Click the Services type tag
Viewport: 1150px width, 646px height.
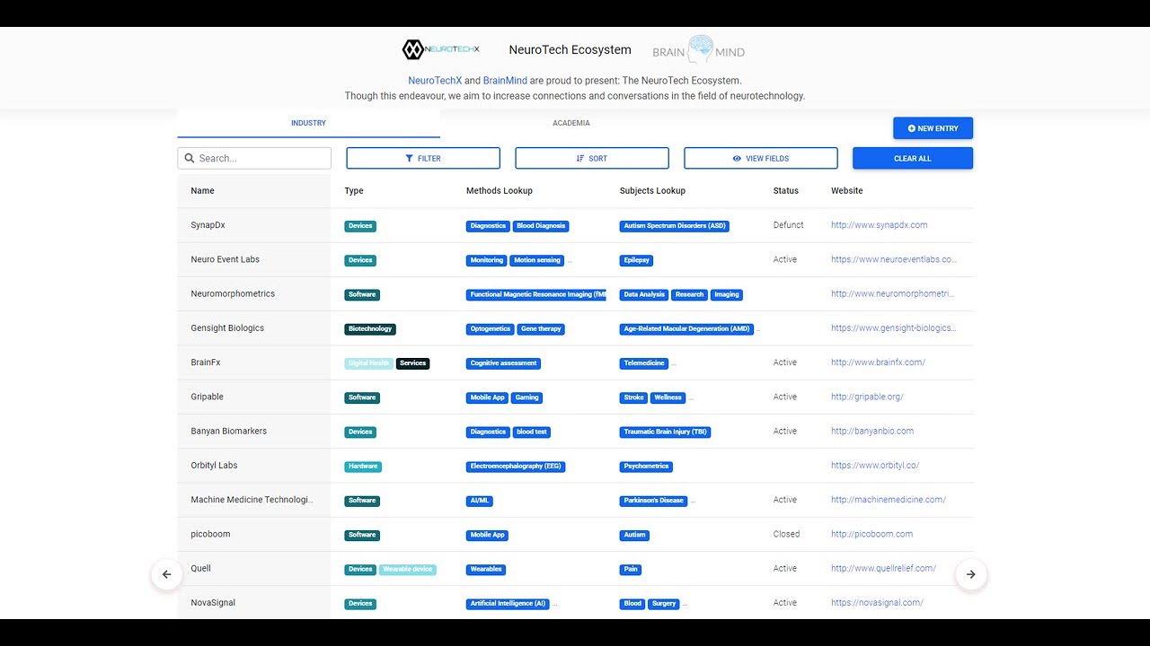(x=413, y=363)
